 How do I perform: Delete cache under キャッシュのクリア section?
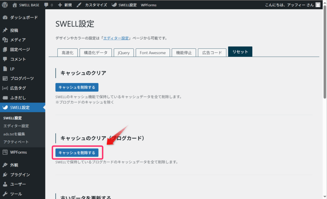(x=77, y=87)
